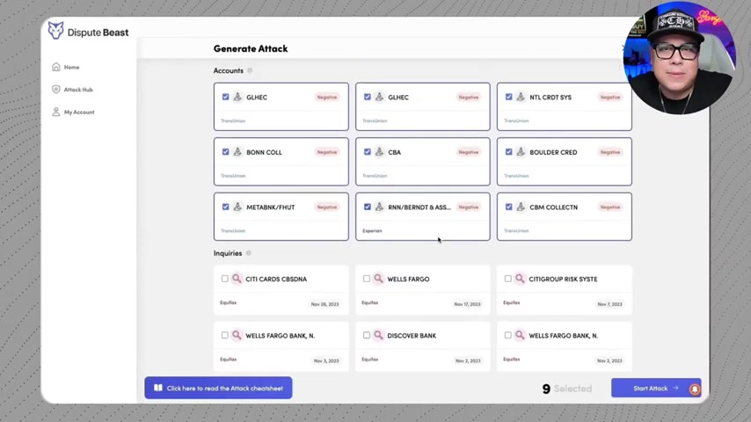Click Negative badge on NTL CRDT SYS
This screenshot has width=751, height=422.
(x=610, y=98)
